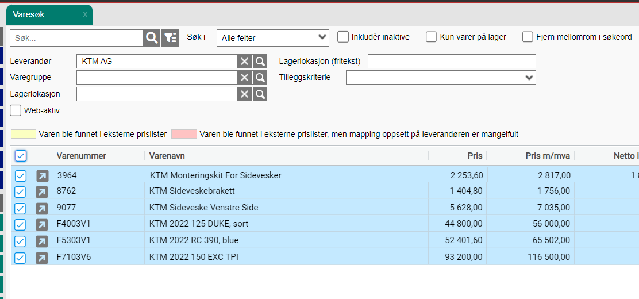Uncheck the row for item F7103V6
Image resolution: width=639 pixels, height=299 pixels.
point(20,258)
